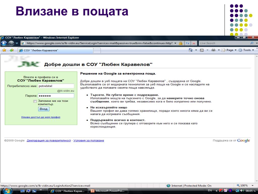258x194 pixels.
Task: Open the Favorites Center star icon
Action: click(4, 50)
